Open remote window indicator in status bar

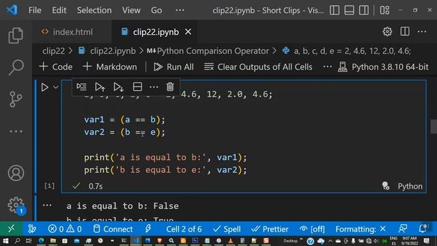tap(11, 229)
